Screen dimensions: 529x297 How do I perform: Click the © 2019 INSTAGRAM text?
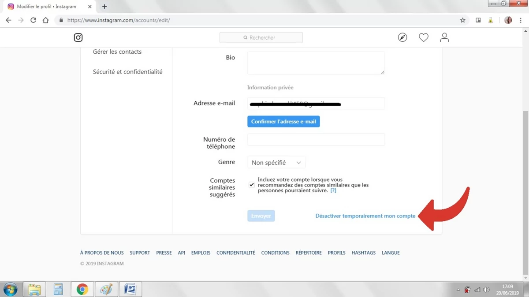(x=102, y=264)
